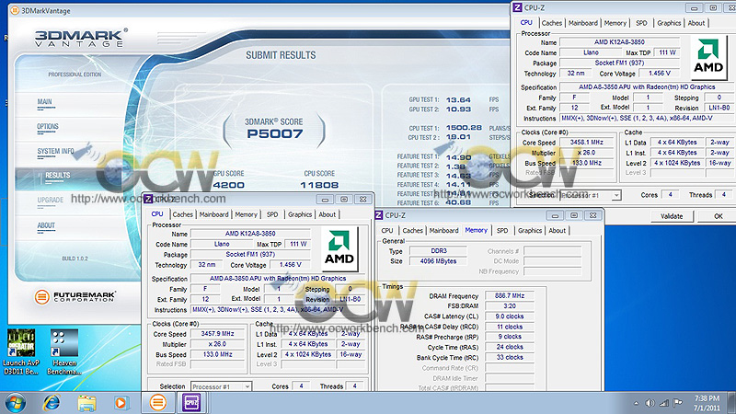Open UPGRADE section in 3DMark Vantage

(51, 200)
